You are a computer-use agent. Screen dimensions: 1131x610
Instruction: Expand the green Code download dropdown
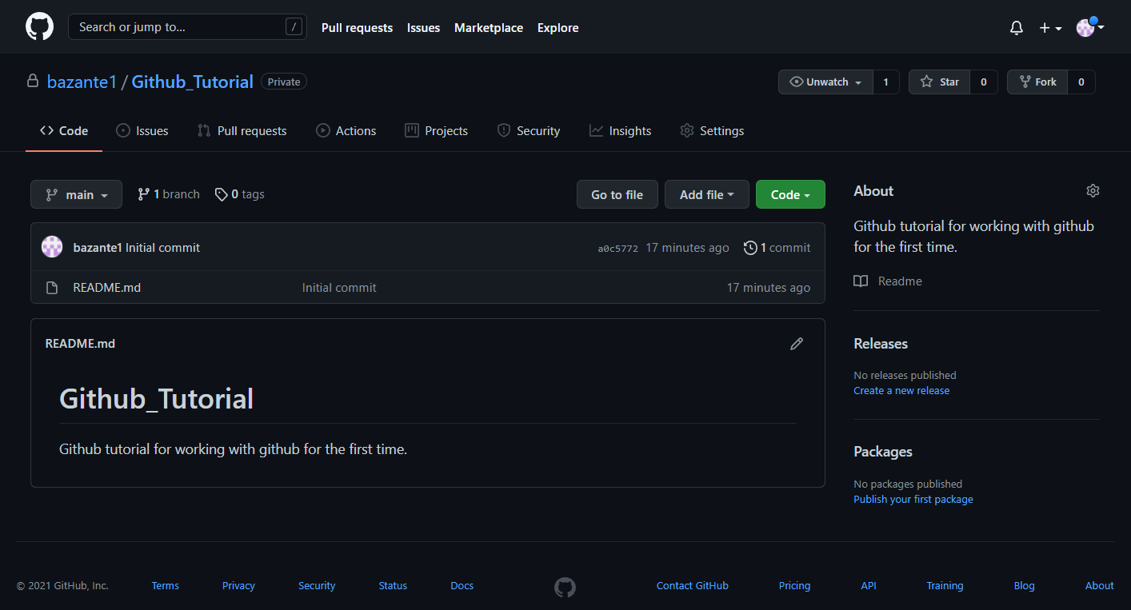(x=790, y=194)
